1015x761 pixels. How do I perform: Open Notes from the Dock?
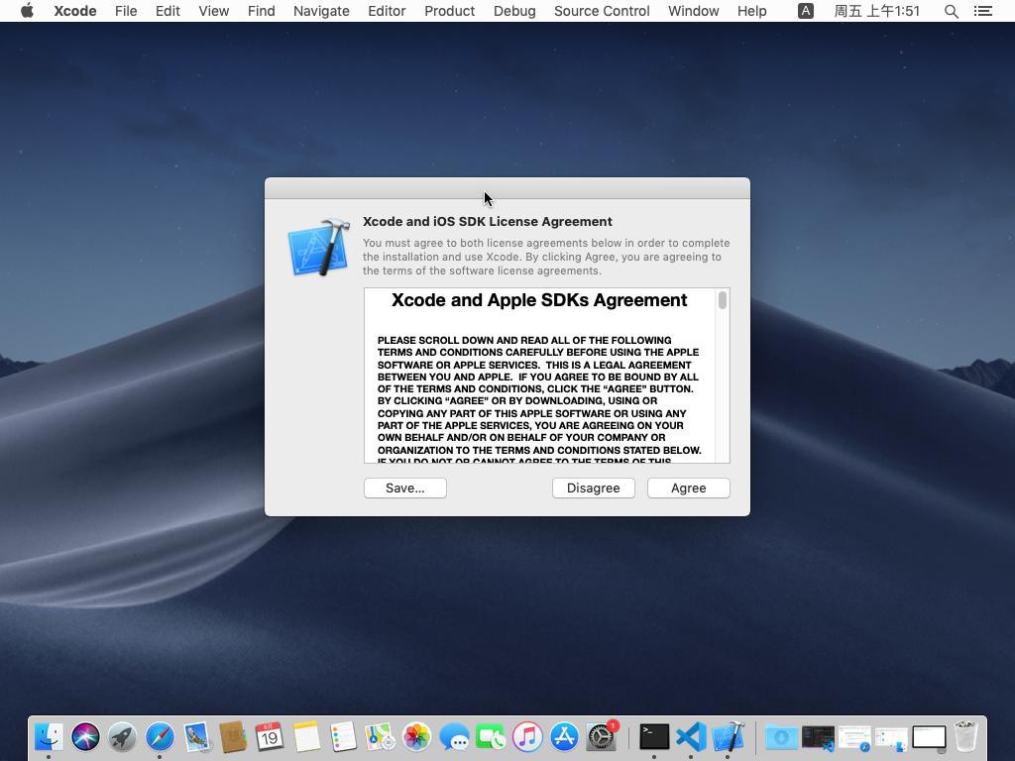coord(306,736)
